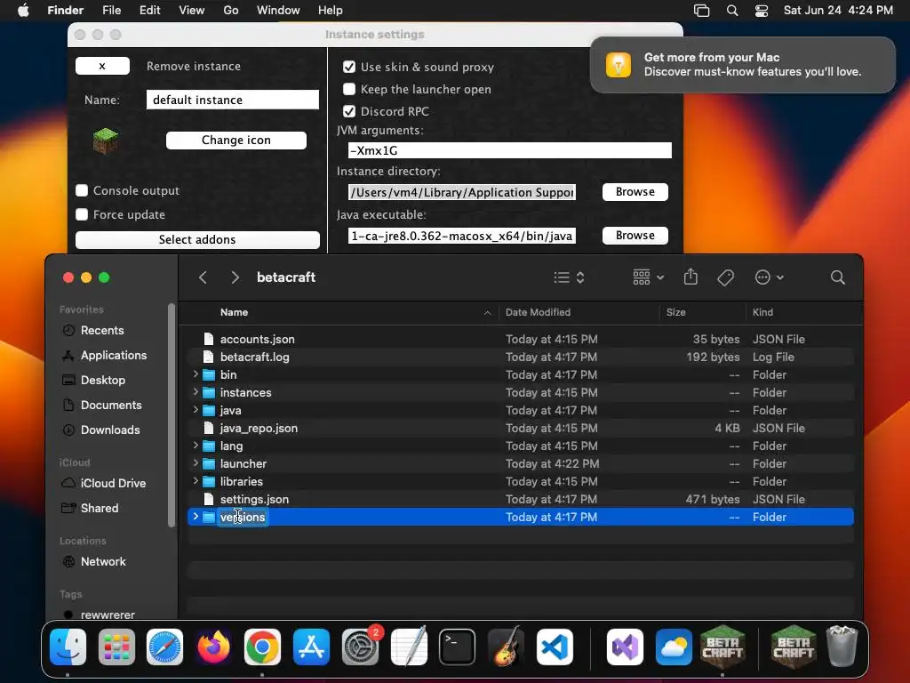The height and width of the screenshot is (683, 910).
Task: Open Terminal from the dock
Action: click(458, 647)
